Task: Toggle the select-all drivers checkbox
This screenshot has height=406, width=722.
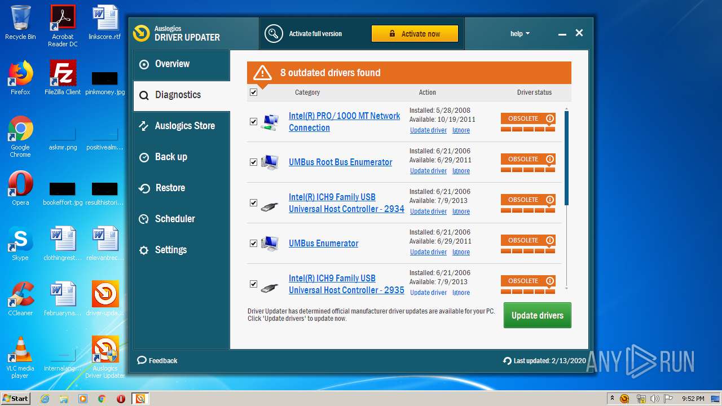Action: 253,92
